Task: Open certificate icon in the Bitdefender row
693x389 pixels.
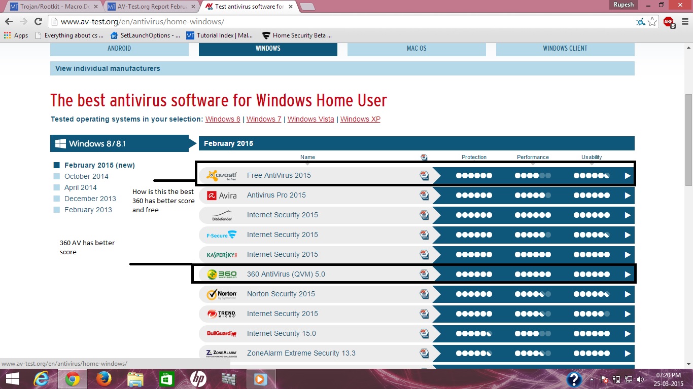Action: (424, 215)
